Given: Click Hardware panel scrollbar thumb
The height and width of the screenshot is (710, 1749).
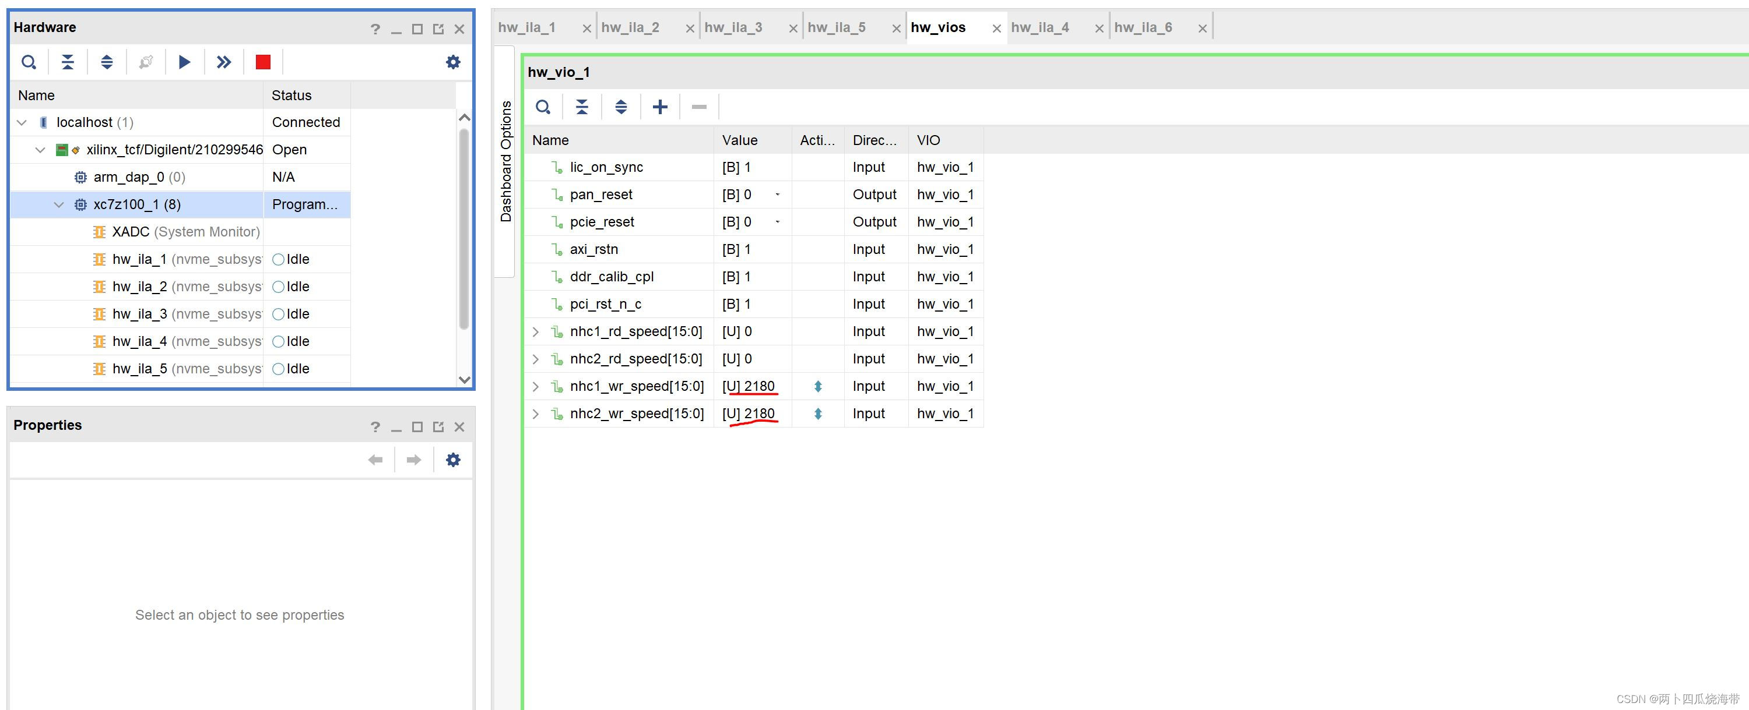Looking at the screenshot, I should (x=465, y=228).
